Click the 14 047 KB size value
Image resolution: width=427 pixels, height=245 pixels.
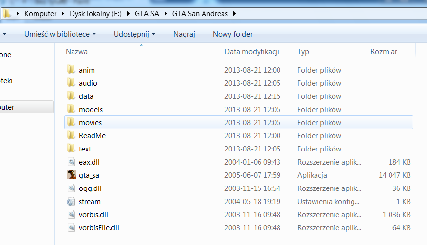click(394, 175)
